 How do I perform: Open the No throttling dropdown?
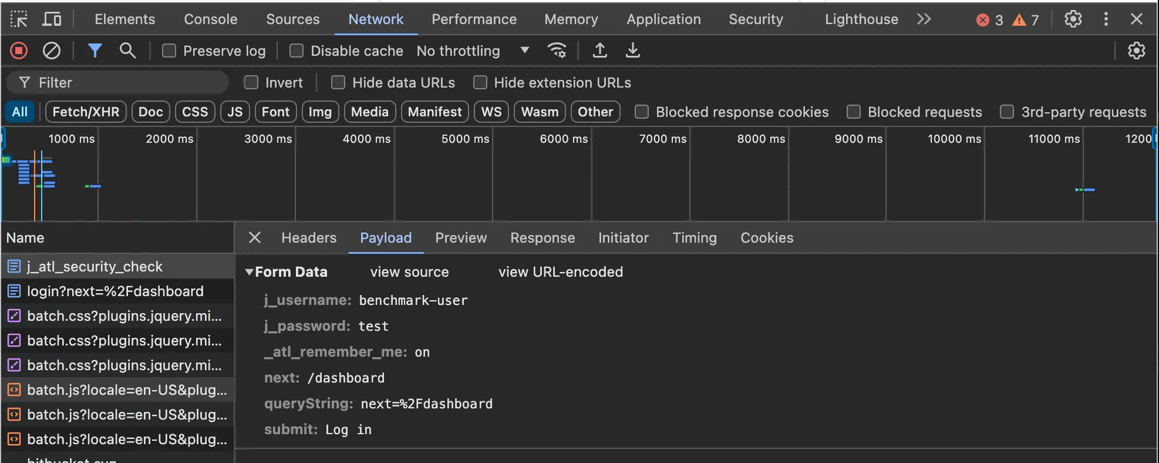click(x=473, y=51)
